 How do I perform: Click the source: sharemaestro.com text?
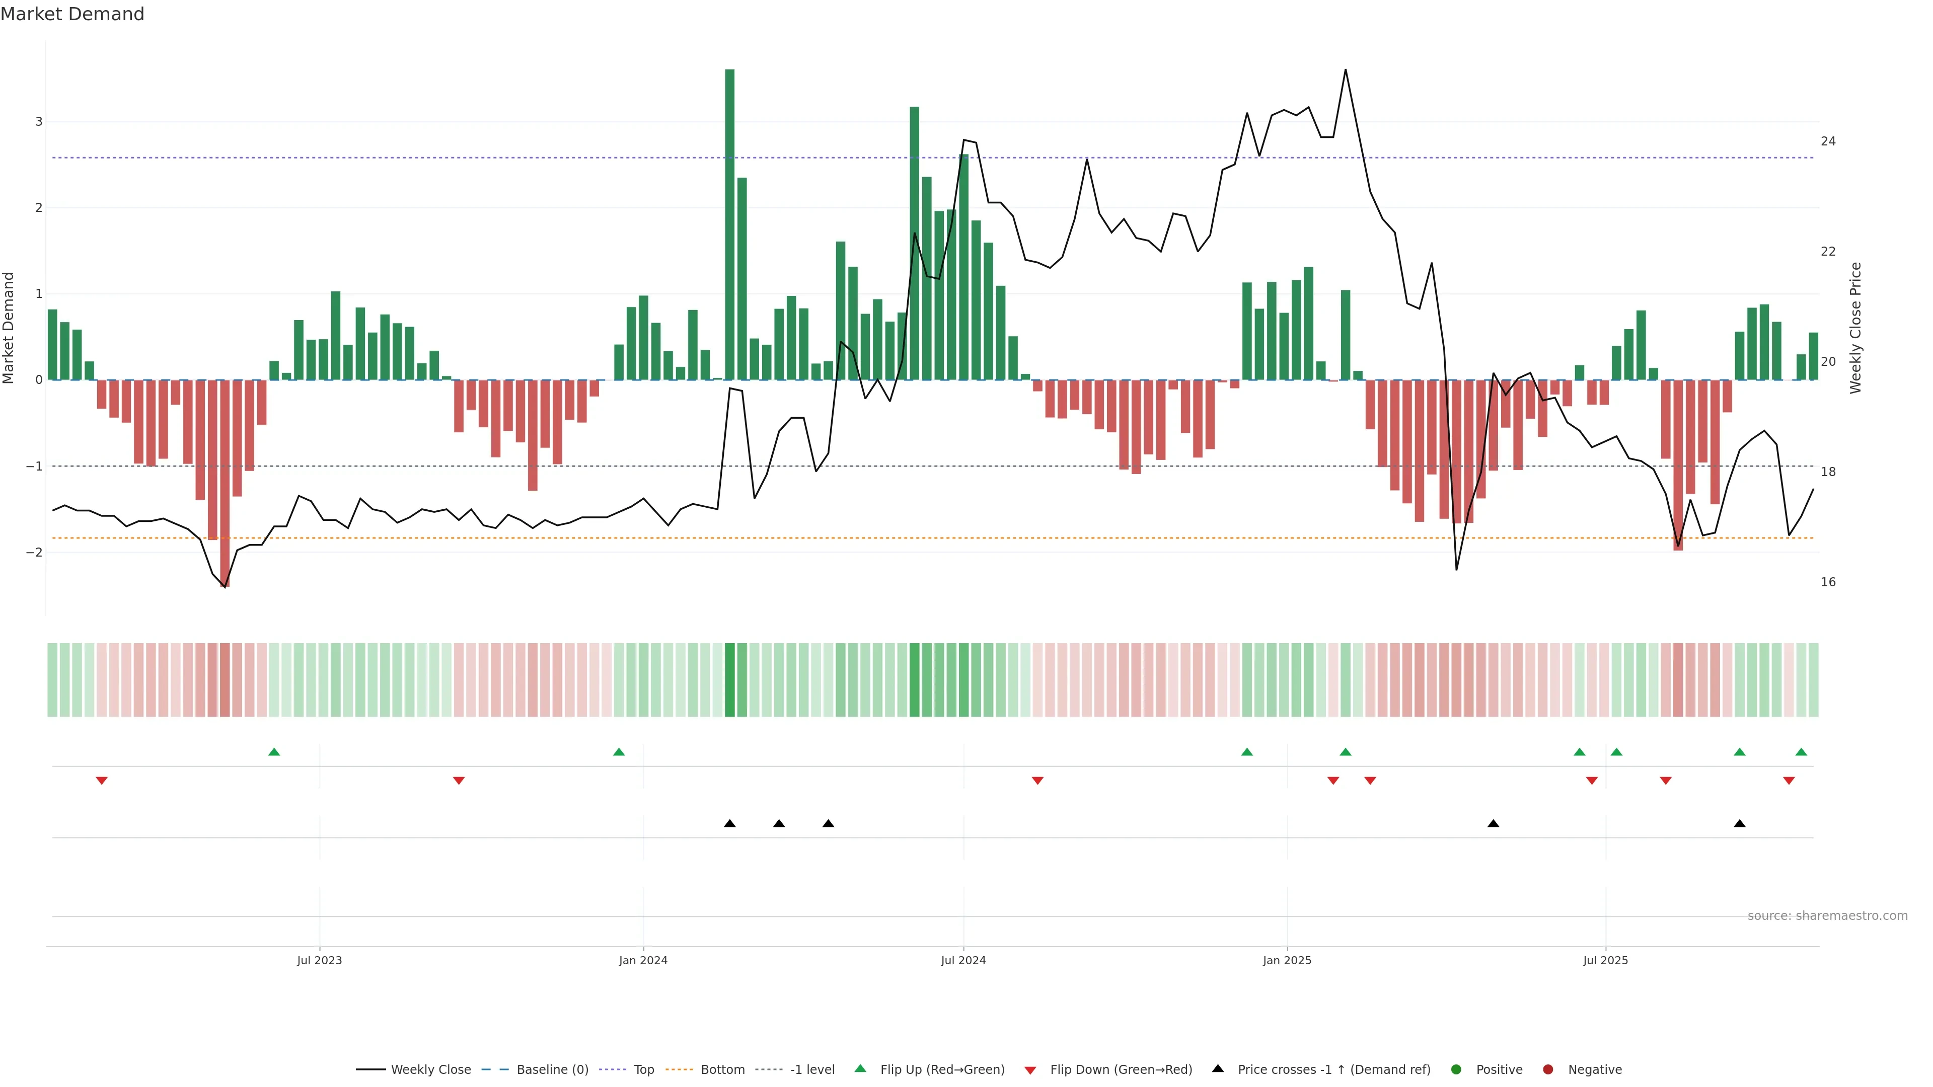point(1827,916)
